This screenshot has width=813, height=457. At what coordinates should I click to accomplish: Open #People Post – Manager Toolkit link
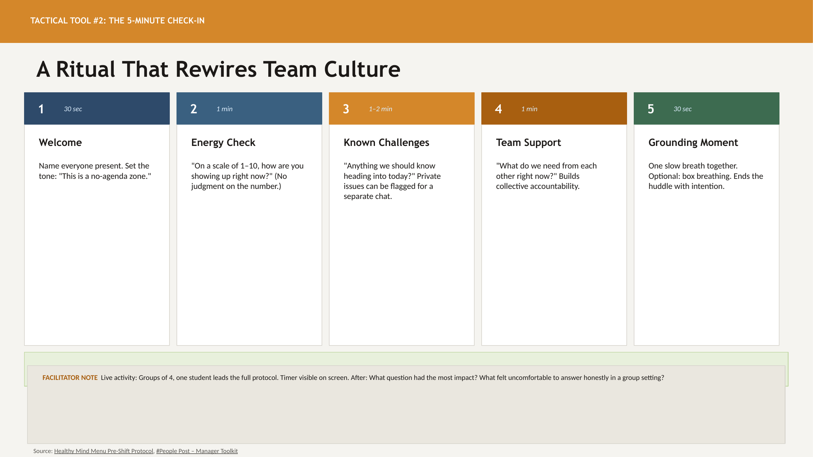[x=197, y=451]
